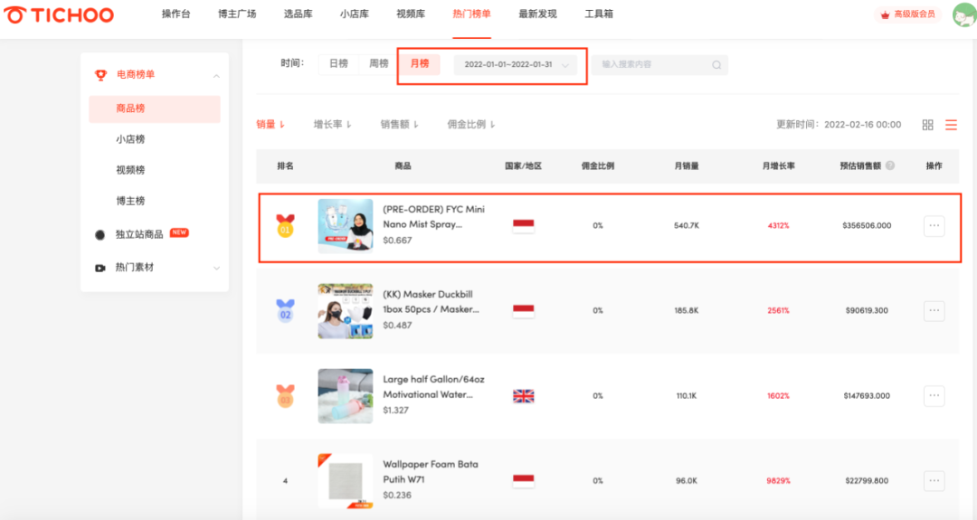
Task: Click the 输入搜索内容 search field
Action: [651, 65]
